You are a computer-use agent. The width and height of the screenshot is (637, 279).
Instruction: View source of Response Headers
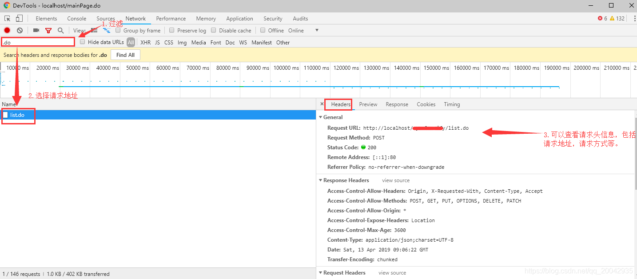point(396,180)
